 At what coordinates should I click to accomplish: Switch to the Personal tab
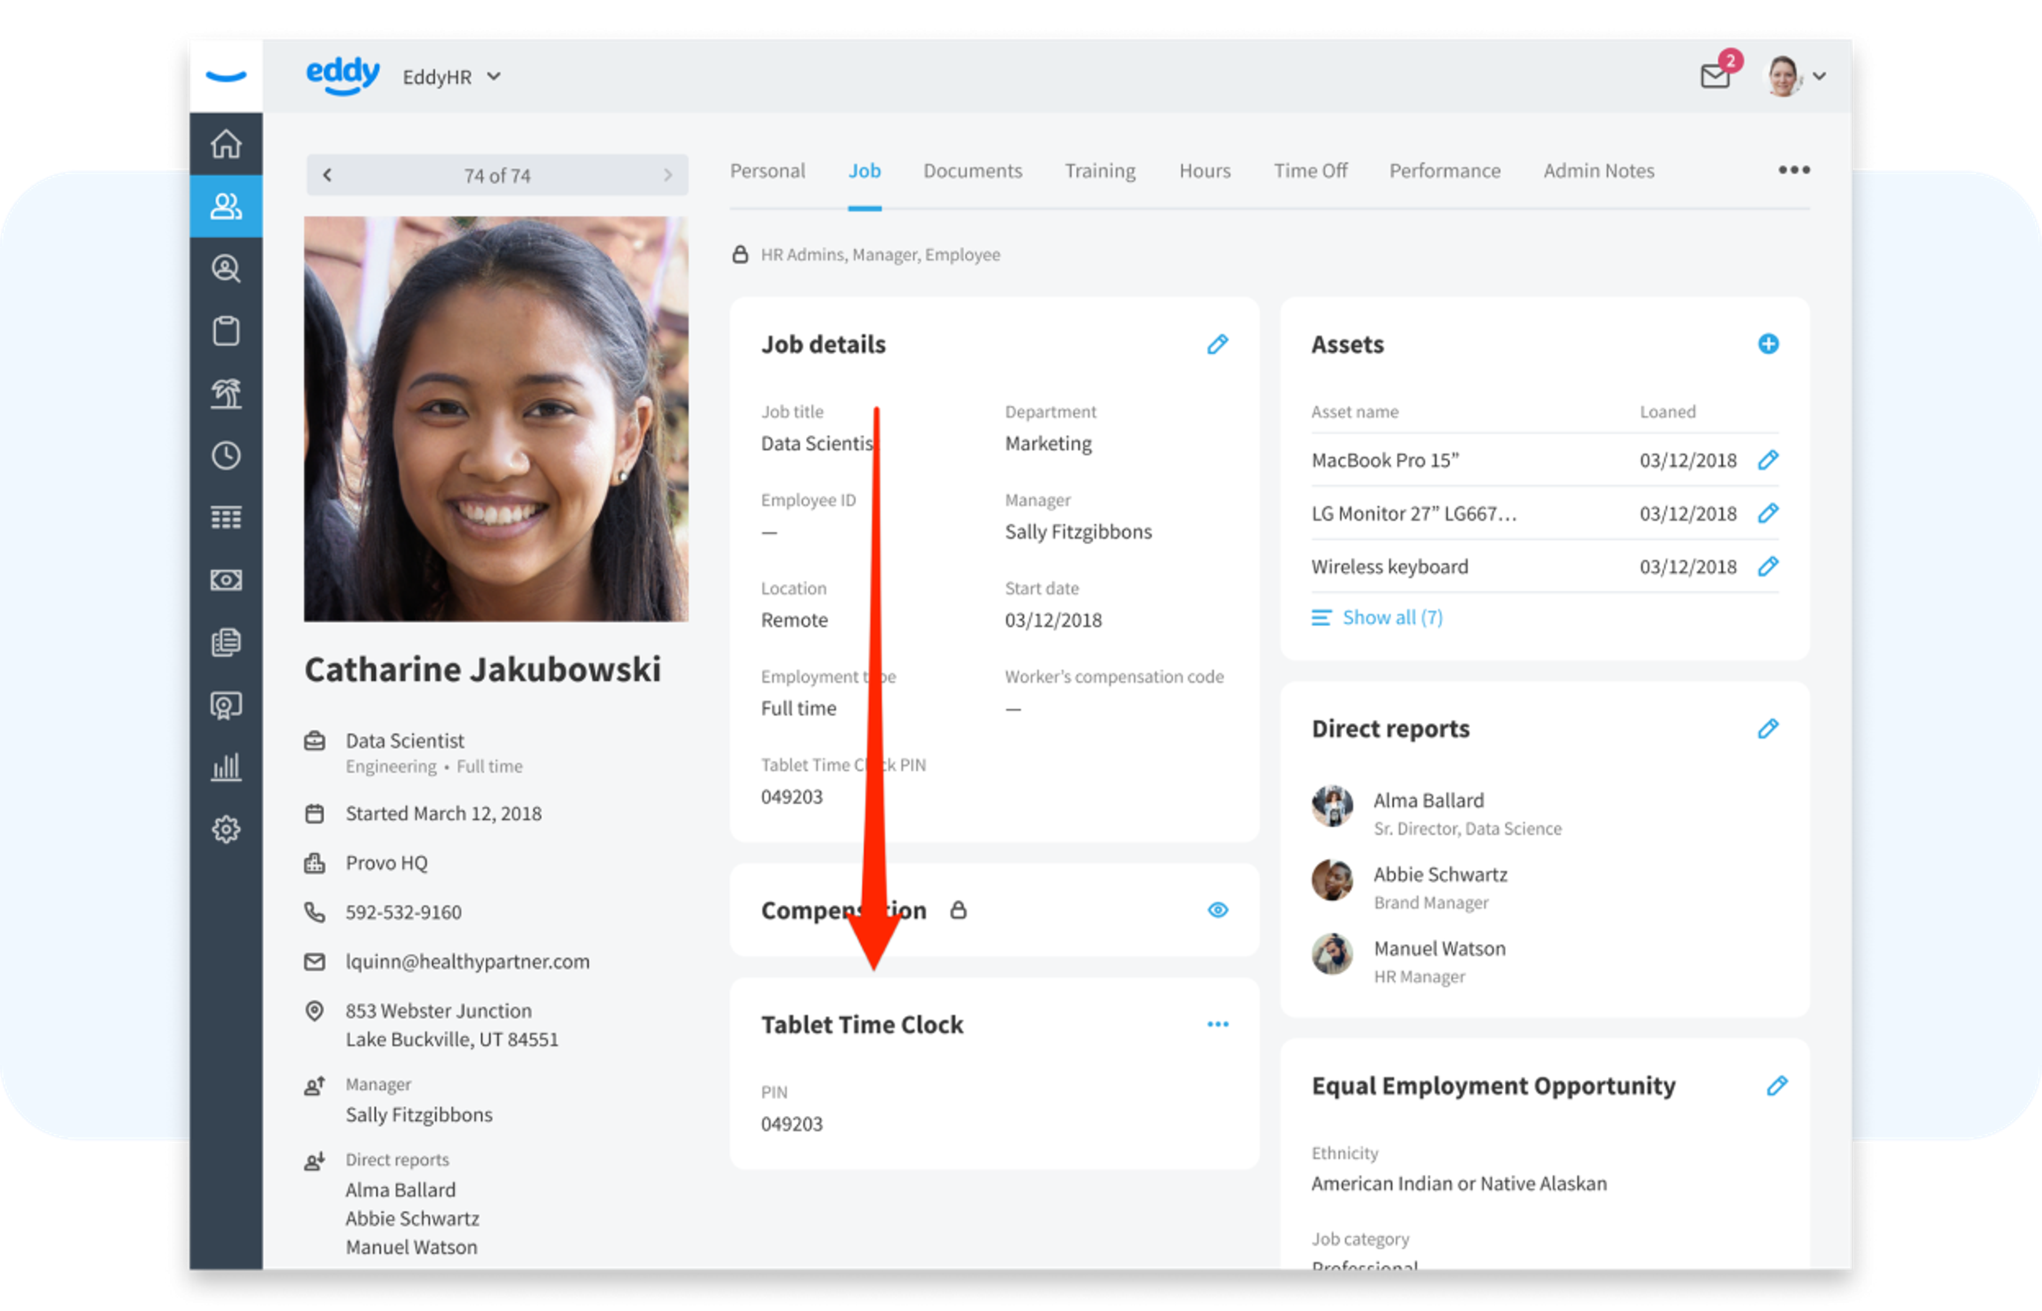(x=767, y=171)
